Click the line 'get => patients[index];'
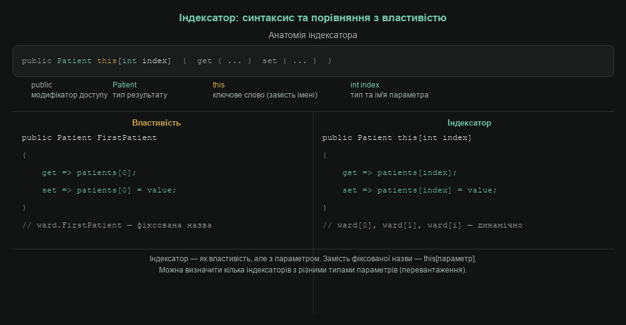This screenshot has height=325, width=626. click(400, 172)
